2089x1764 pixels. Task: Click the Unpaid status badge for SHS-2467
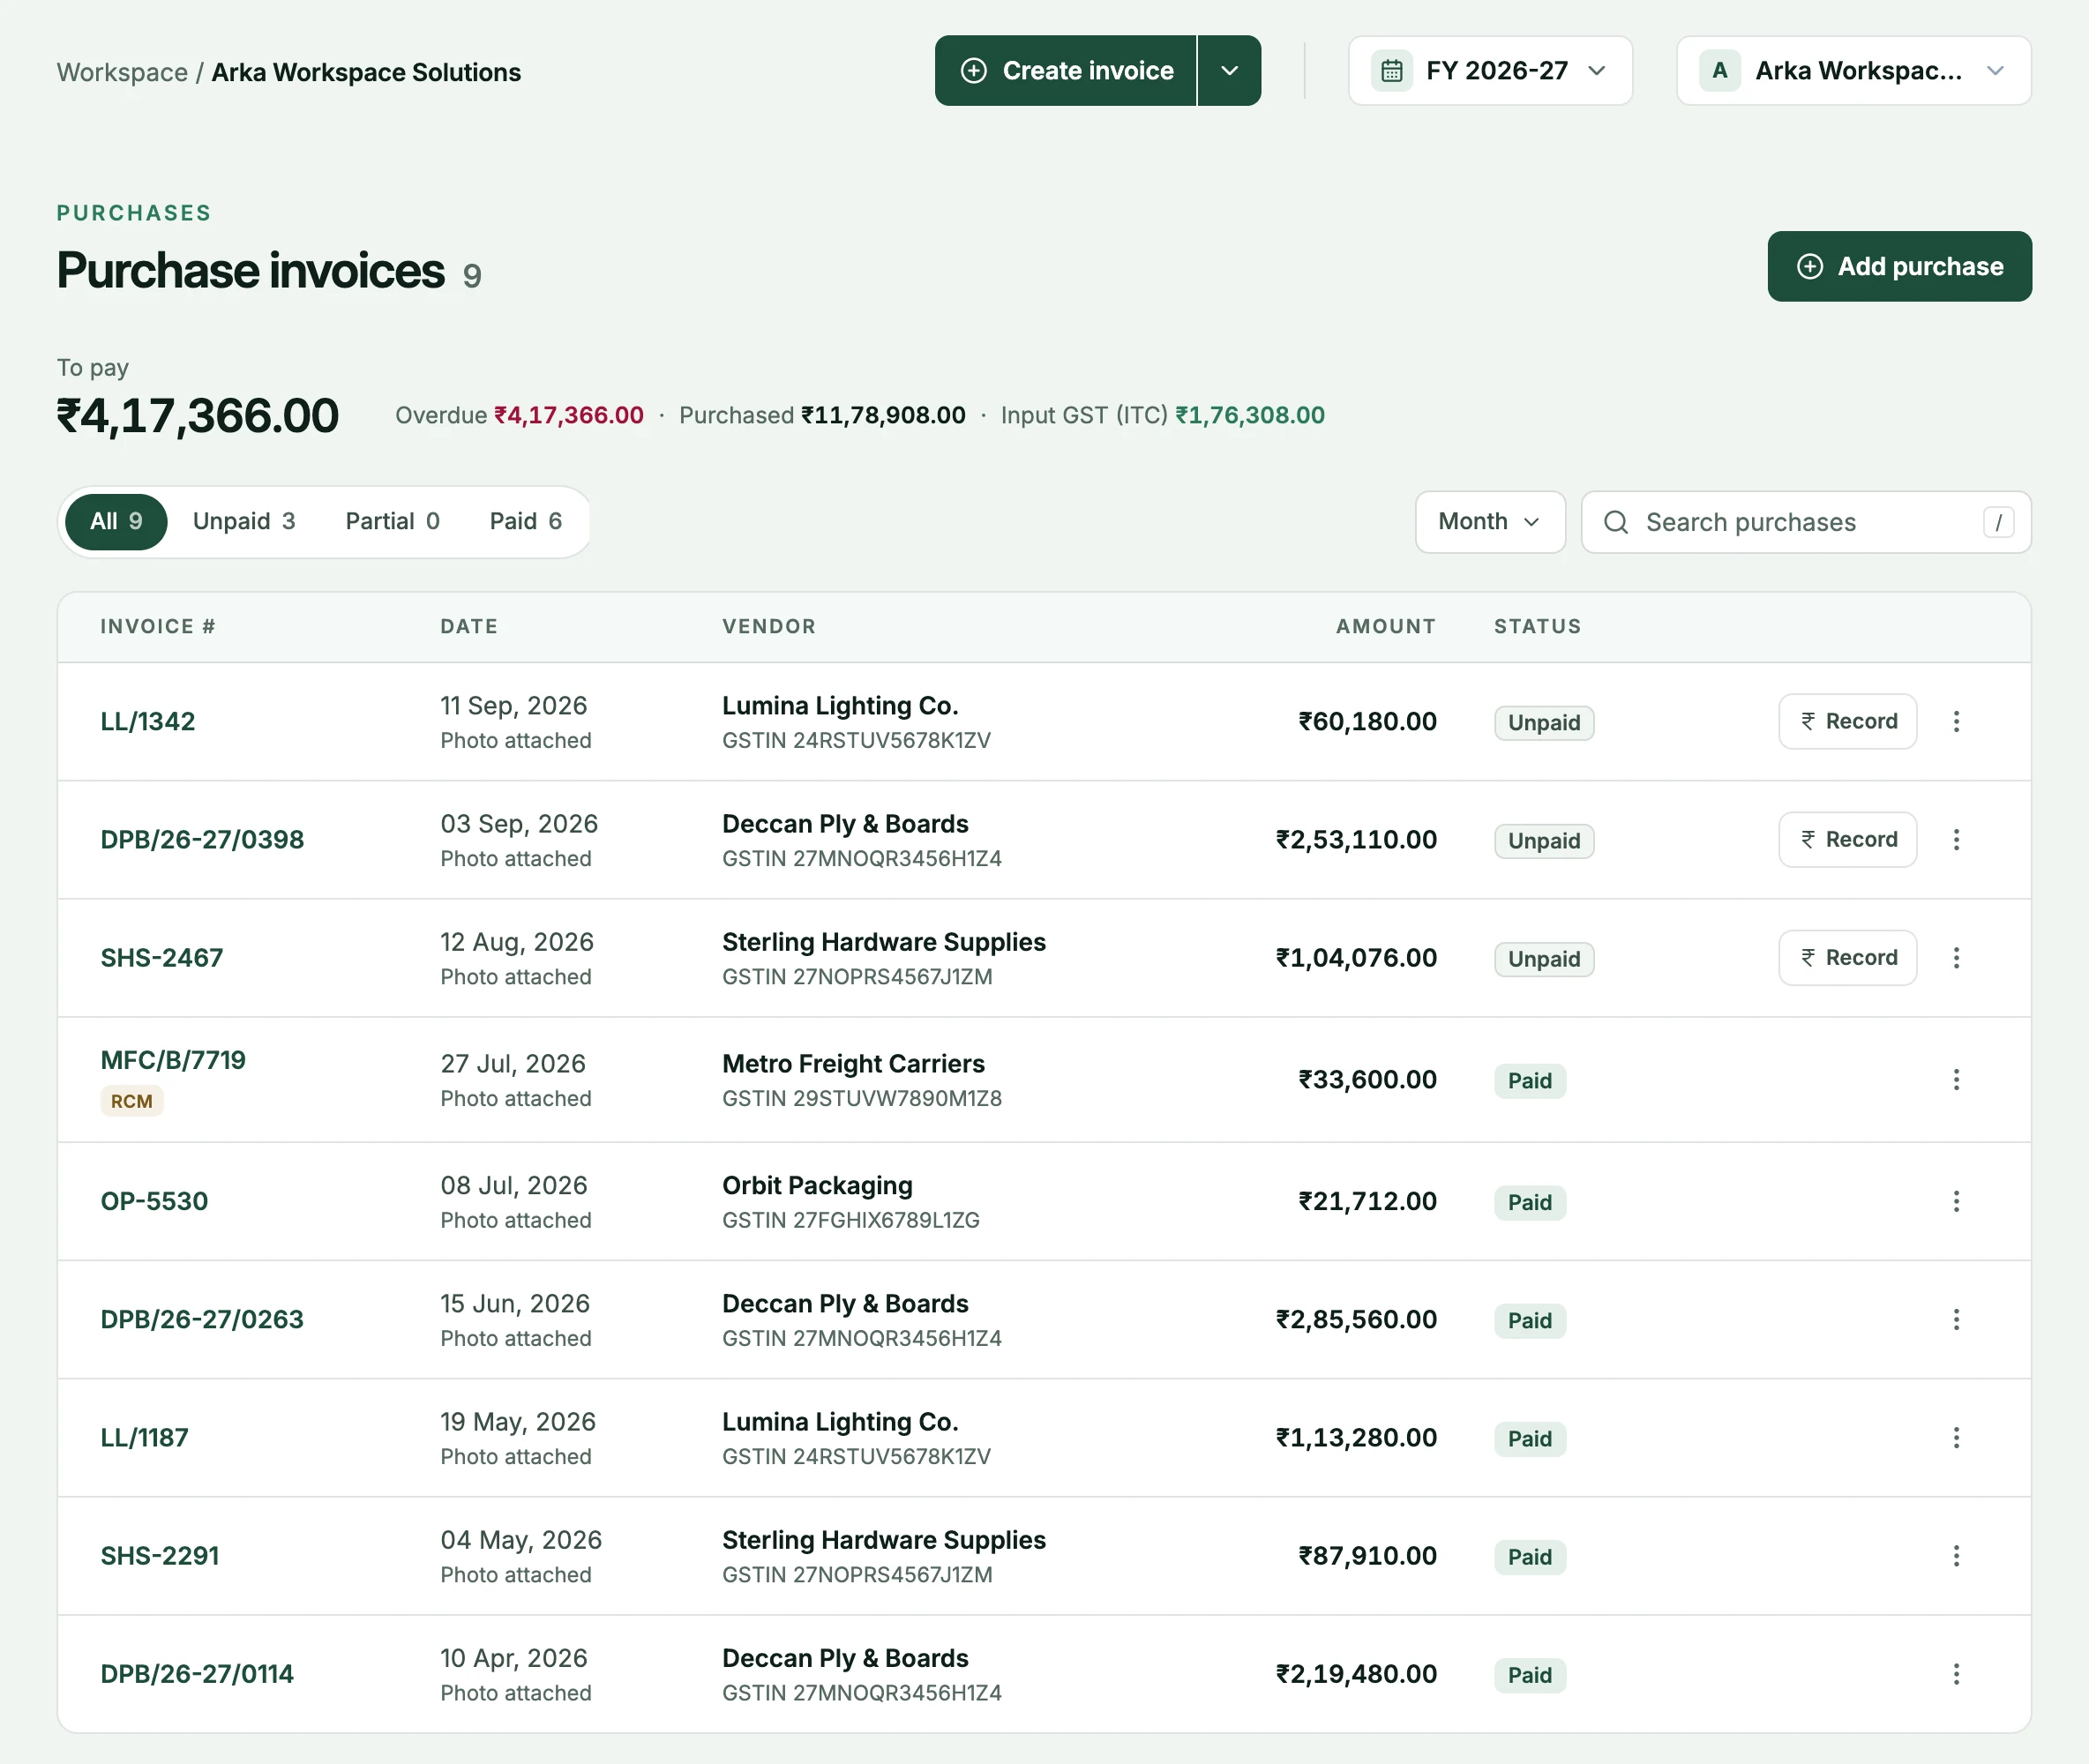1543,959
